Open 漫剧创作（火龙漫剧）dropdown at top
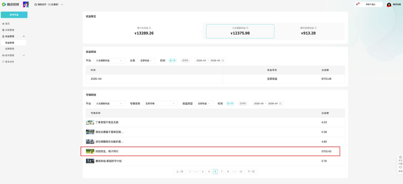Screen dimensions: 403x184 [x=49, y=5]
